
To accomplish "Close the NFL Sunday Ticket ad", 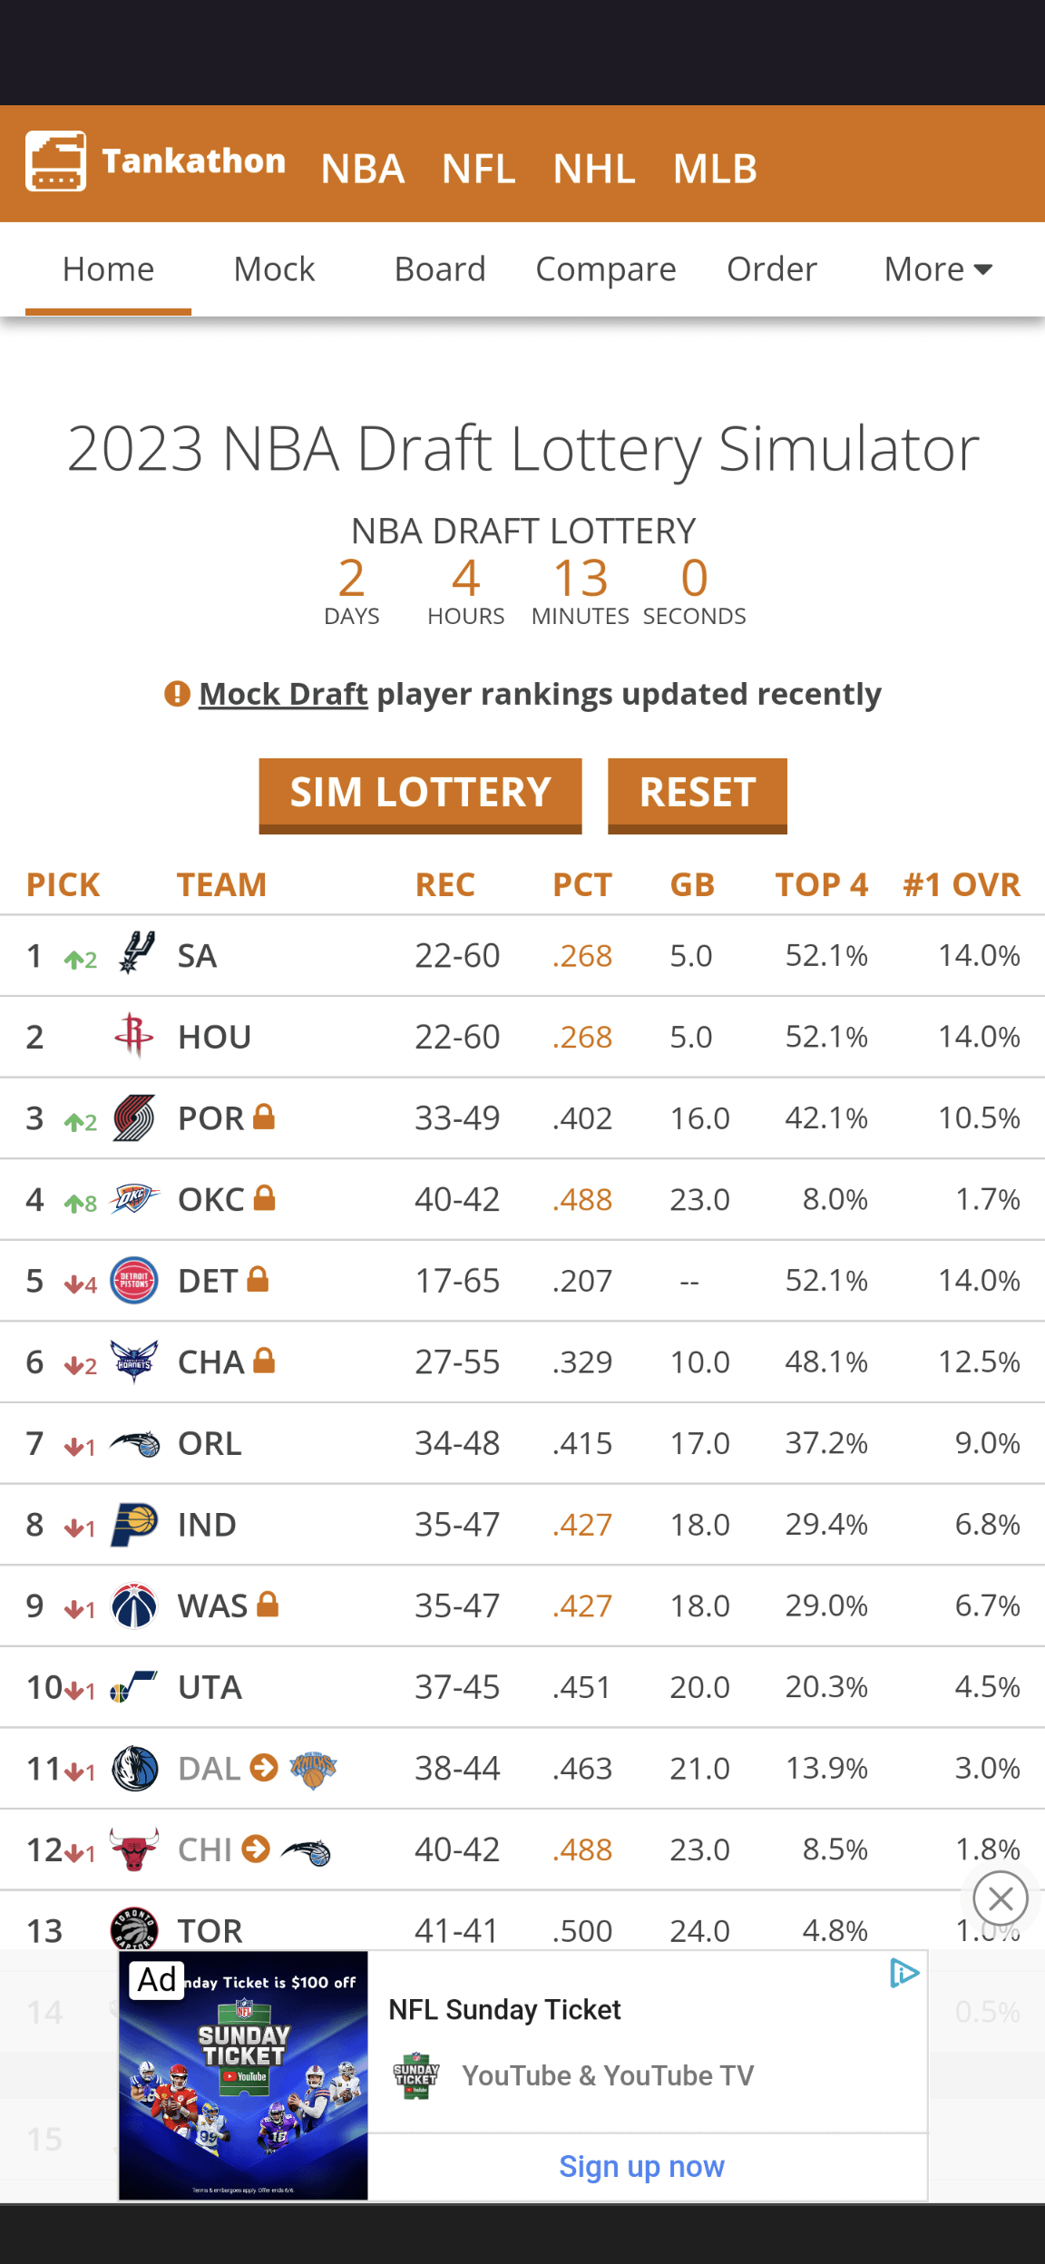I will pos(1000,1898).
